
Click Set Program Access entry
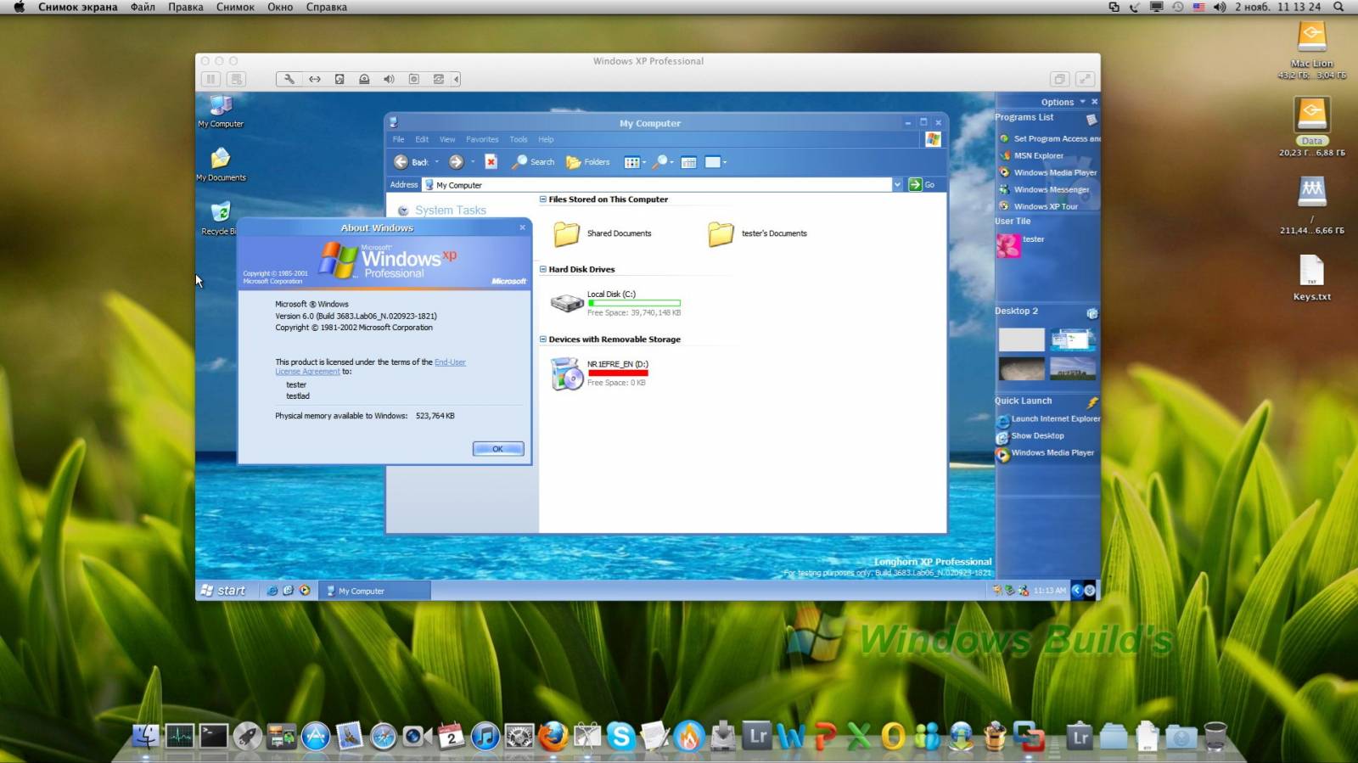click(1049, 138)
